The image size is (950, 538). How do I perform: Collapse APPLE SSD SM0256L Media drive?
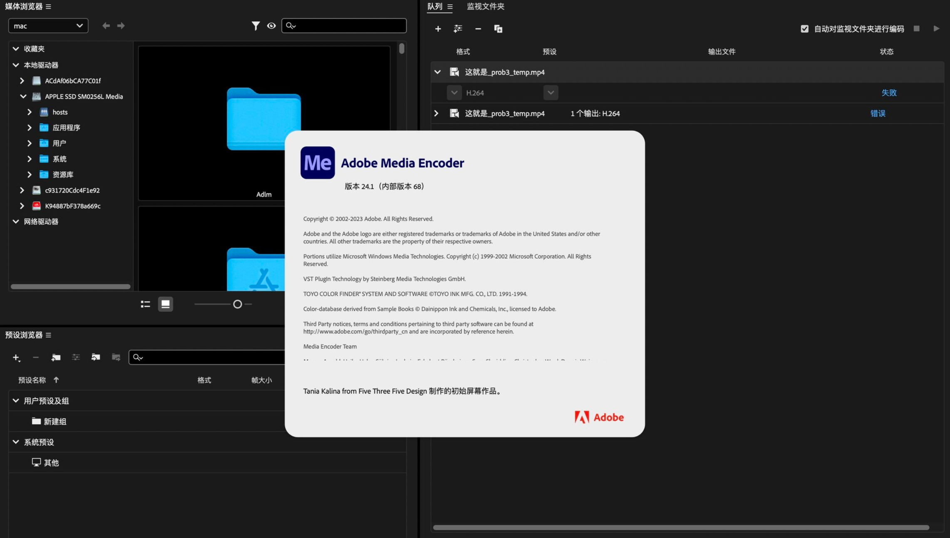[x=23, y=96]
